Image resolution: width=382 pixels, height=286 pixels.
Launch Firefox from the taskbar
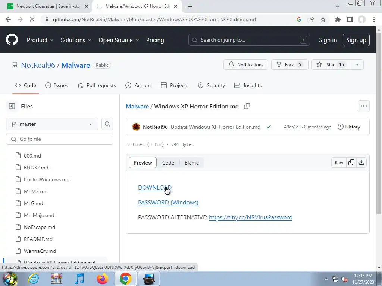pos(102,279)
